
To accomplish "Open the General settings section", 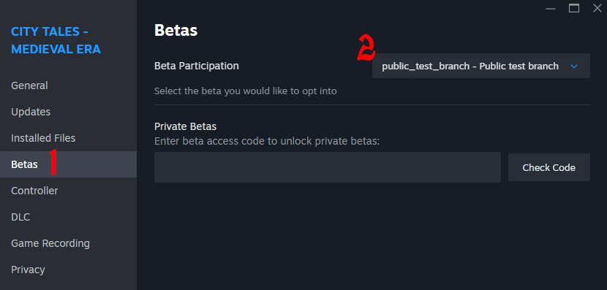I will pos(68,85).
